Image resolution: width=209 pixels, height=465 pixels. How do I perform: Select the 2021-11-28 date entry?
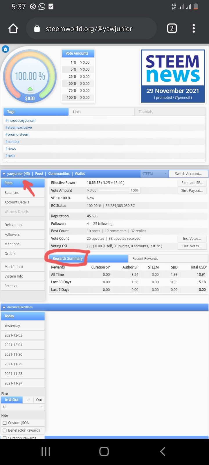tap(23, 373)
